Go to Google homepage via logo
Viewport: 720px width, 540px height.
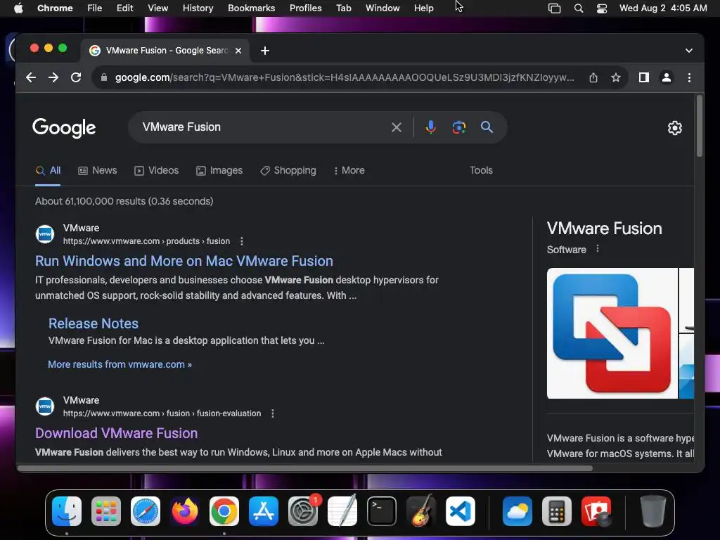pos(64,128)
